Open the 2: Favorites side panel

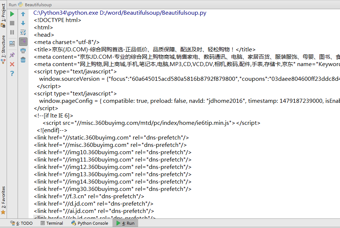coord(3,200)
